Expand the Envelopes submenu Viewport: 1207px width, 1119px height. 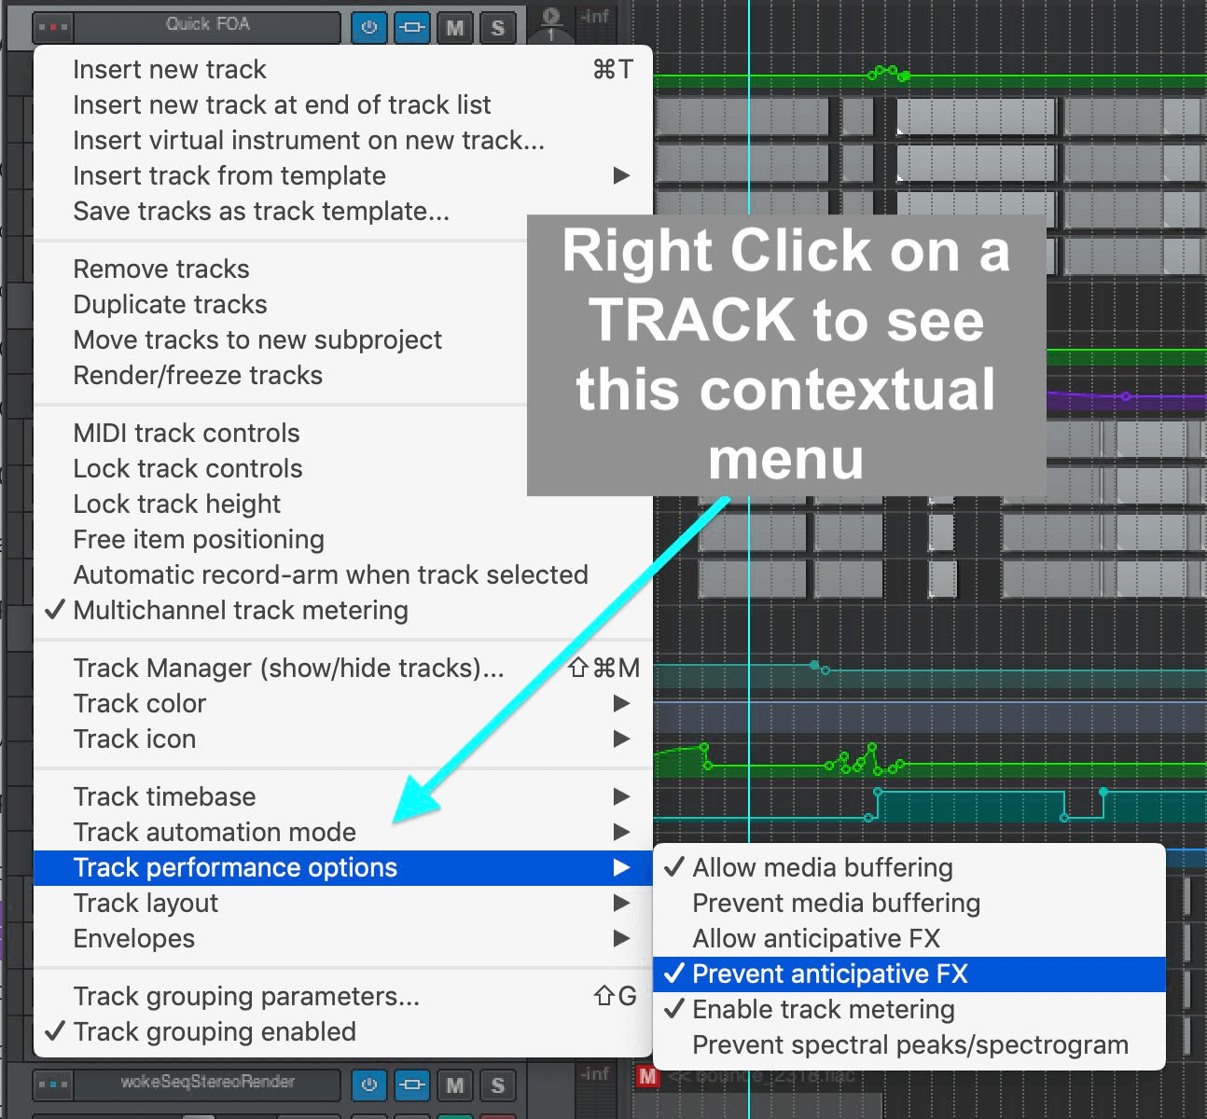[343, 938]
